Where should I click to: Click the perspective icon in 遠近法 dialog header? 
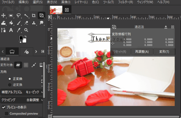point(114,27)
